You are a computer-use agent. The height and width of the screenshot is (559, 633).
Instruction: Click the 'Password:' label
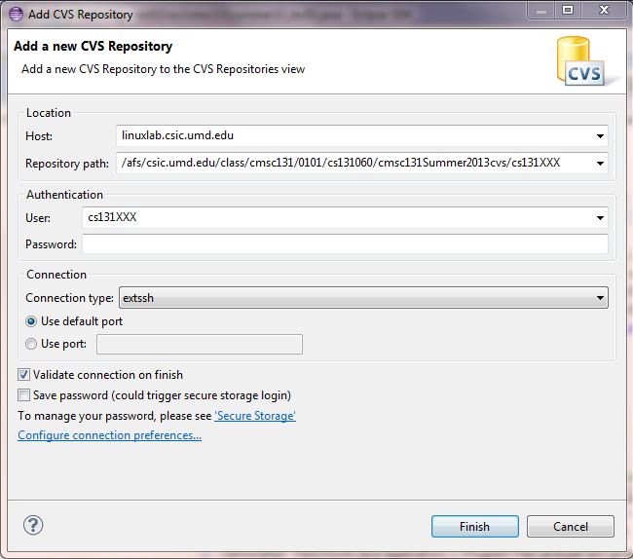[x=51, y=244]
